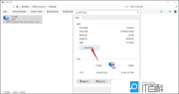Select the 常规 tab in status dialog
The height and width of the screenshot is (94, 179).
pyautogui.click(x=77, y=18)
